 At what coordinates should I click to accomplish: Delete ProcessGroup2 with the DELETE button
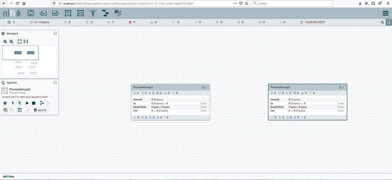pos(40,110)
